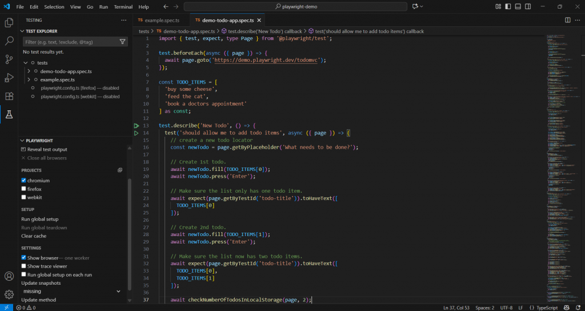Expand demo-todo-app.spec.ts in test tree
Screen dimensions: 585x311
point(29,71)
